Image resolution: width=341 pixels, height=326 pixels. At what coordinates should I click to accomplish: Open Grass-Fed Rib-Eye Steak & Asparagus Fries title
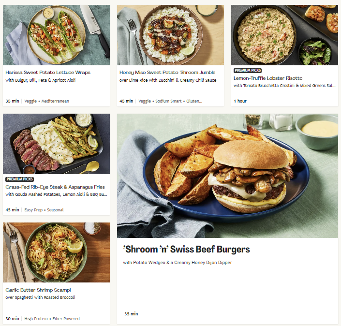coord(55,187)
